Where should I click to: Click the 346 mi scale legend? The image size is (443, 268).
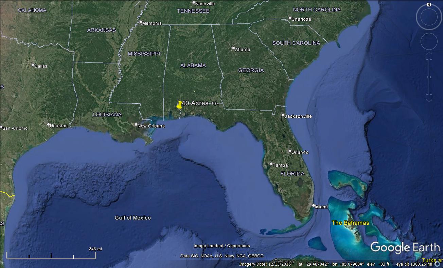click(x=95, y=249)
